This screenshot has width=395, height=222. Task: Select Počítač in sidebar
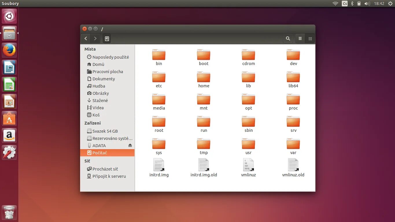tap(108, 153)
